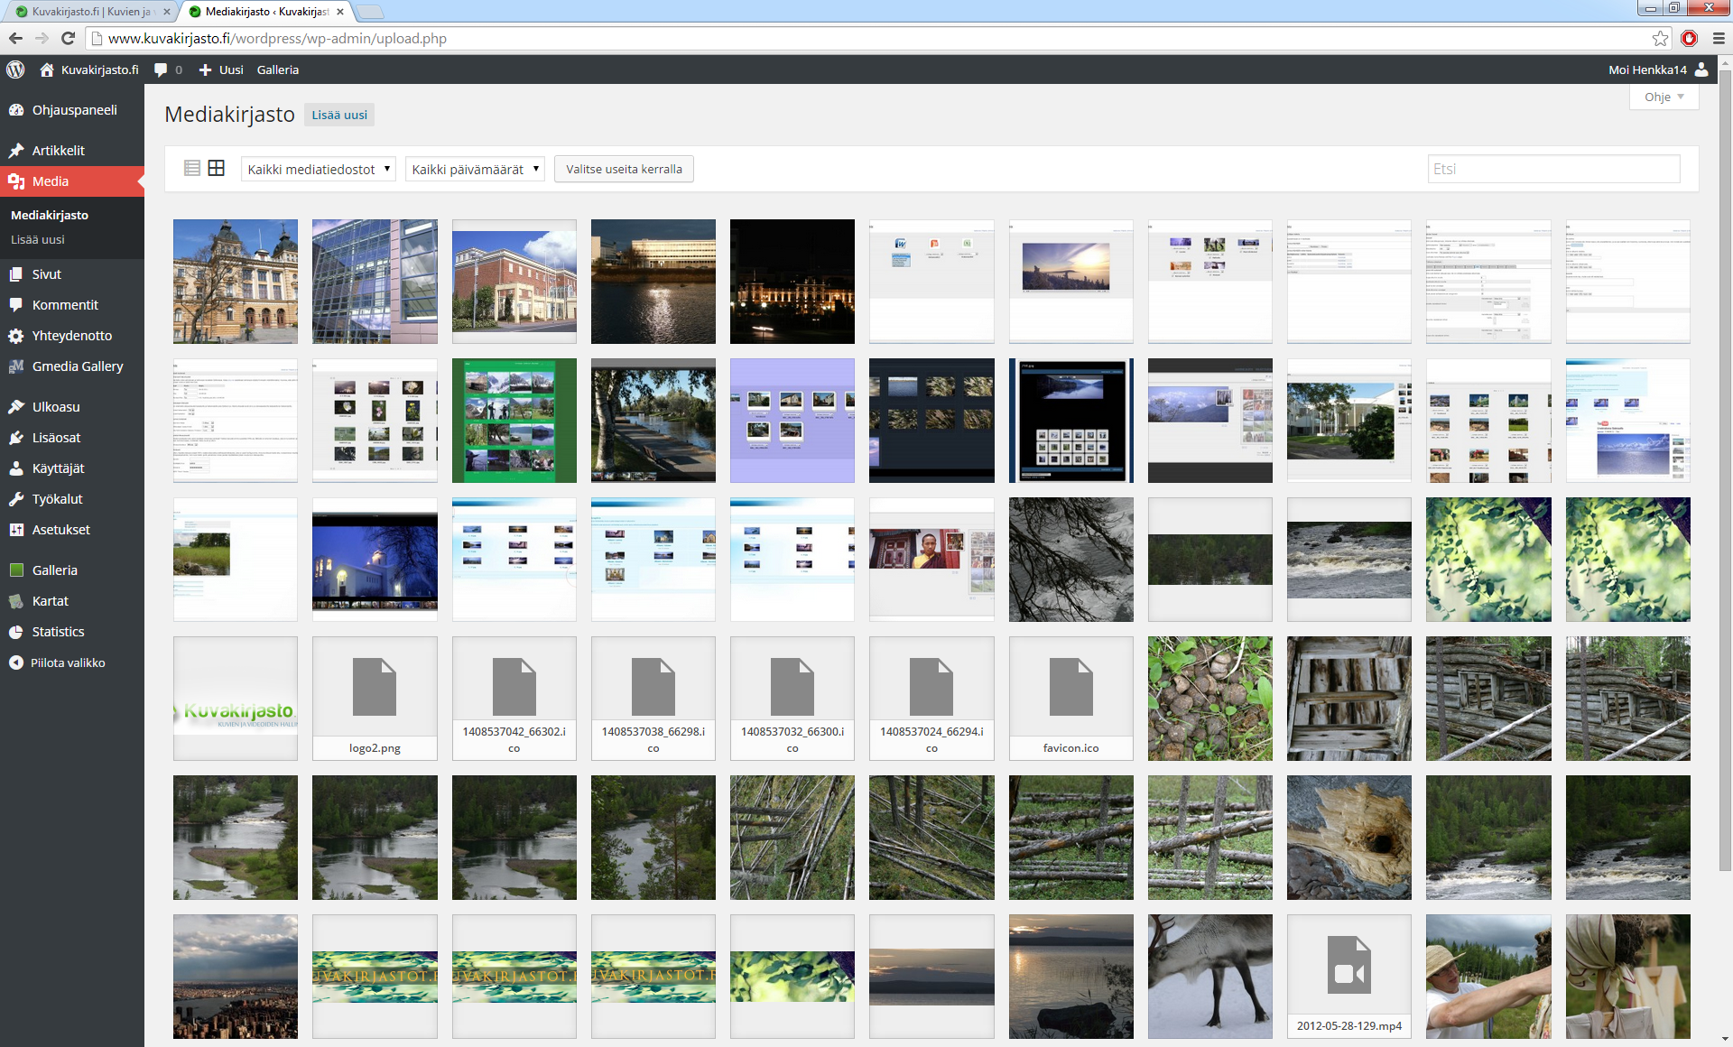Screen dimensions: 1733x1047
Task: Open Asetukset in sidebar menu
Action: pos(60,530)
